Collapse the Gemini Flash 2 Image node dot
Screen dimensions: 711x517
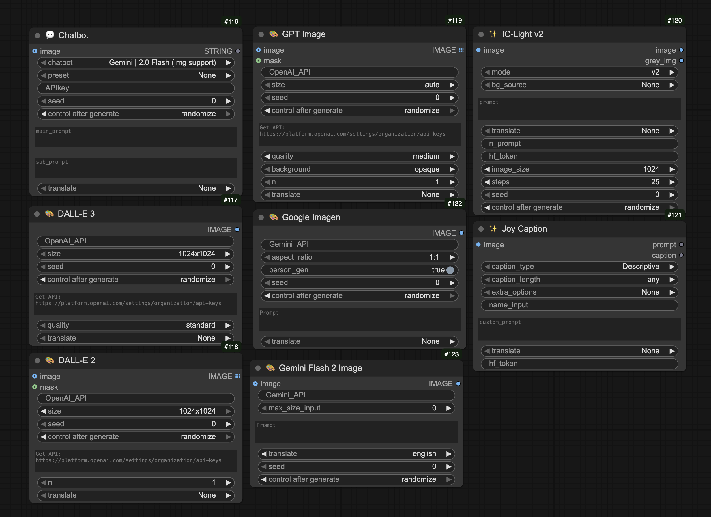(x=258, y=368)
